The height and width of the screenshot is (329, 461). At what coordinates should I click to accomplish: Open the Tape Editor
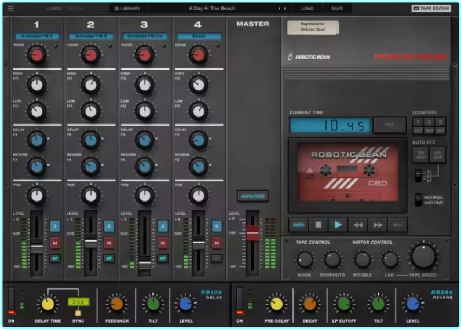point(431,9)
